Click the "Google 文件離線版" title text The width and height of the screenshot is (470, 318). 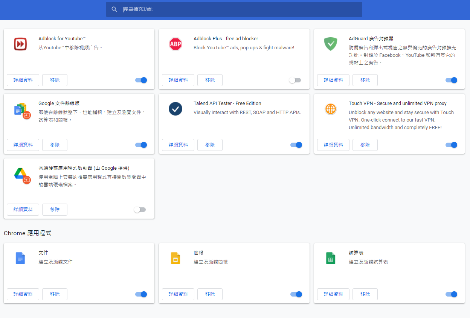click(x=59, y=103)
